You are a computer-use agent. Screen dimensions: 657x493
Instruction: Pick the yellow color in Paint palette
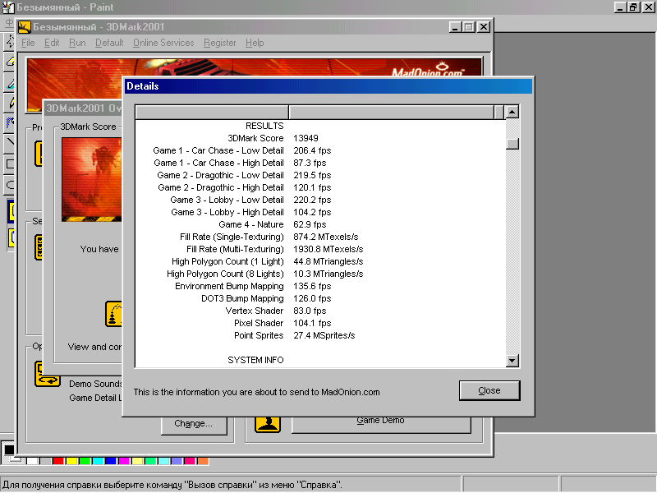(x=71, y=461)
